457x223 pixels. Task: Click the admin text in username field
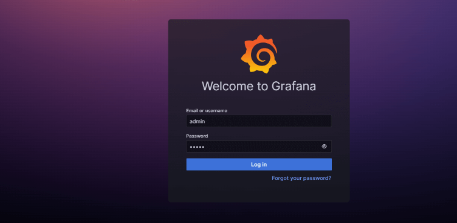[198, 121]
